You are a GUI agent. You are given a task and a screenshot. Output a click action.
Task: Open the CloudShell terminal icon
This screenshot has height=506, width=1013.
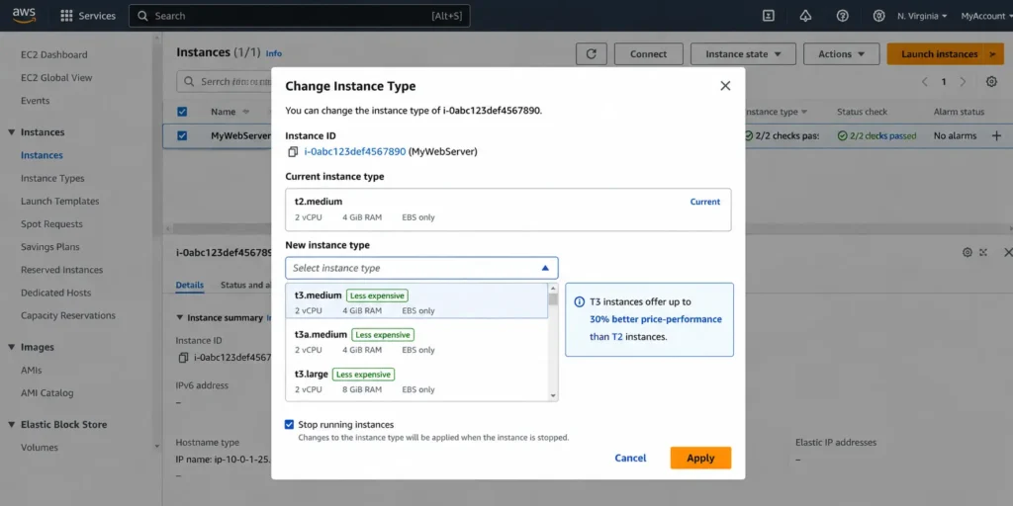[768, 16]
